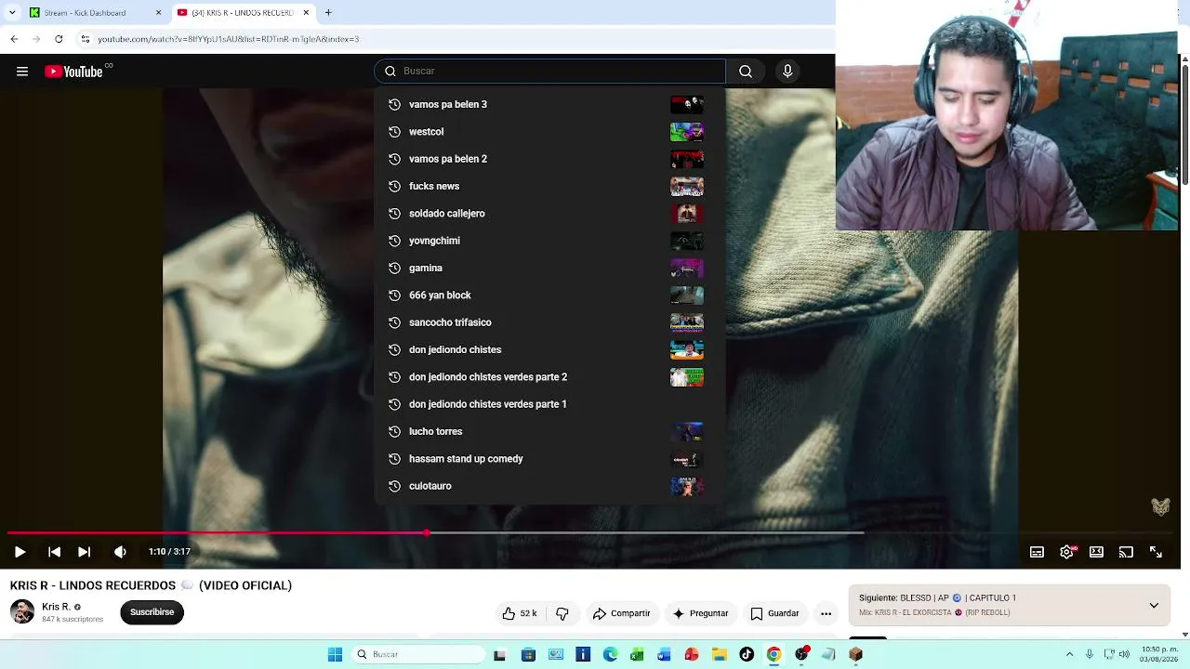The width and height of the screenshot is (1190, 669).
Task: Pick the 'vamos pa belen 2' suggestion
Action: 549,159
